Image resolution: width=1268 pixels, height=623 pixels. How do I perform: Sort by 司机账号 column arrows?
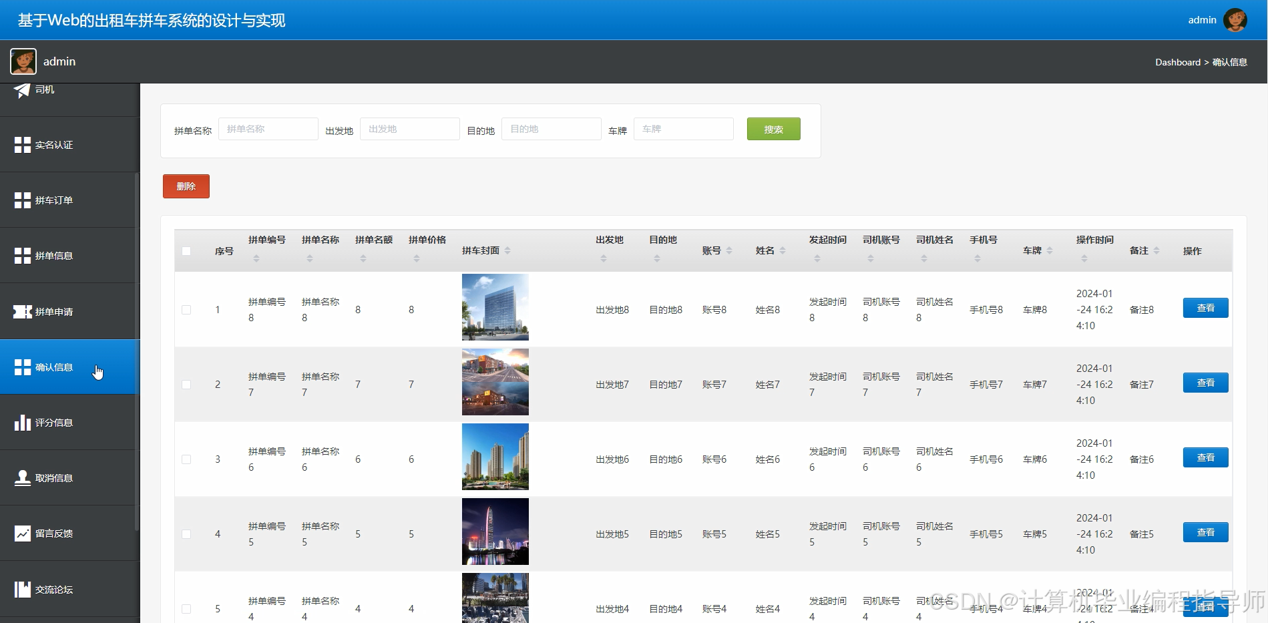pyautogui.click(x=871, y=258)
